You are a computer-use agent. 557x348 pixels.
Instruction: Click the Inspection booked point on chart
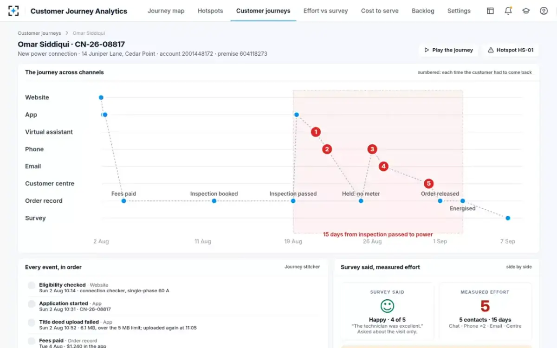(214, 201)
